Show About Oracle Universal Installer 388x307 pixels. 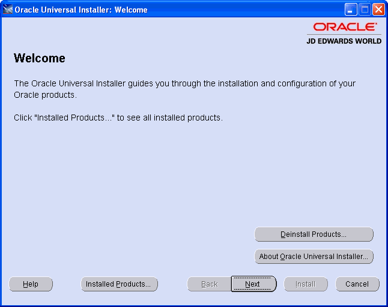coord(314,257)
